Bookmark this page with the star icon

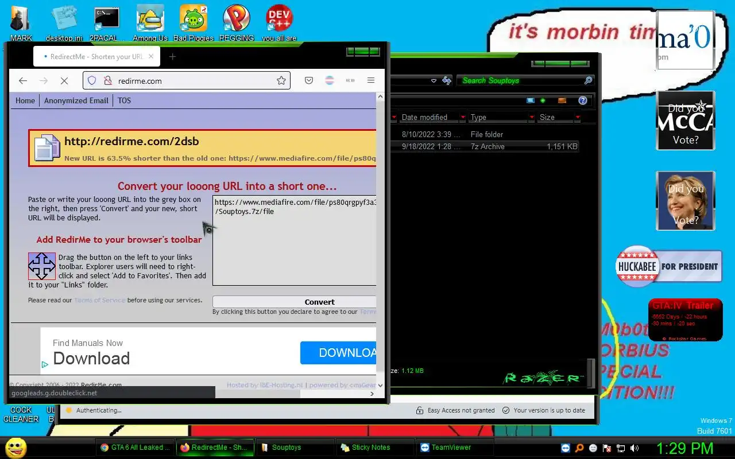[x=281, y=81]
